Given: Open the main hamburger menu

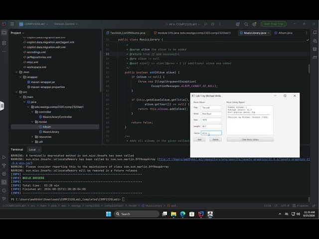Looking at the screenshot, I should click(x=12, y=24).
